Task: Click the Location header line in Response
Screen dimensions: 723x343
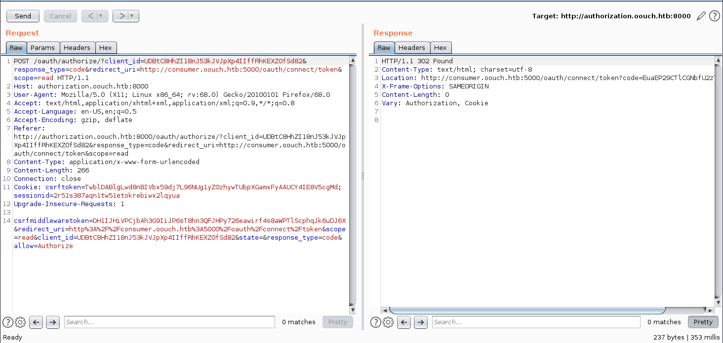Action: tap(548, 78)
